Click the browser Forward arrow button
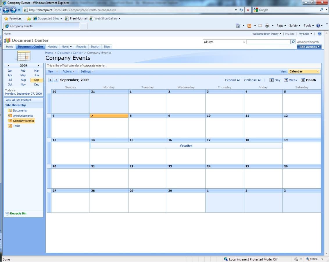This screenshot has width=329, height=262. (13, 10)
